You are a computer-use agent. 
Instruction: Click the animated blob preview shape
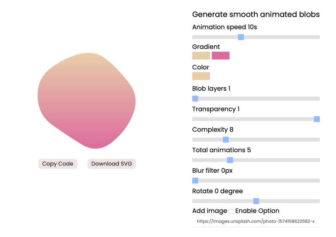(x=87, y=100)
